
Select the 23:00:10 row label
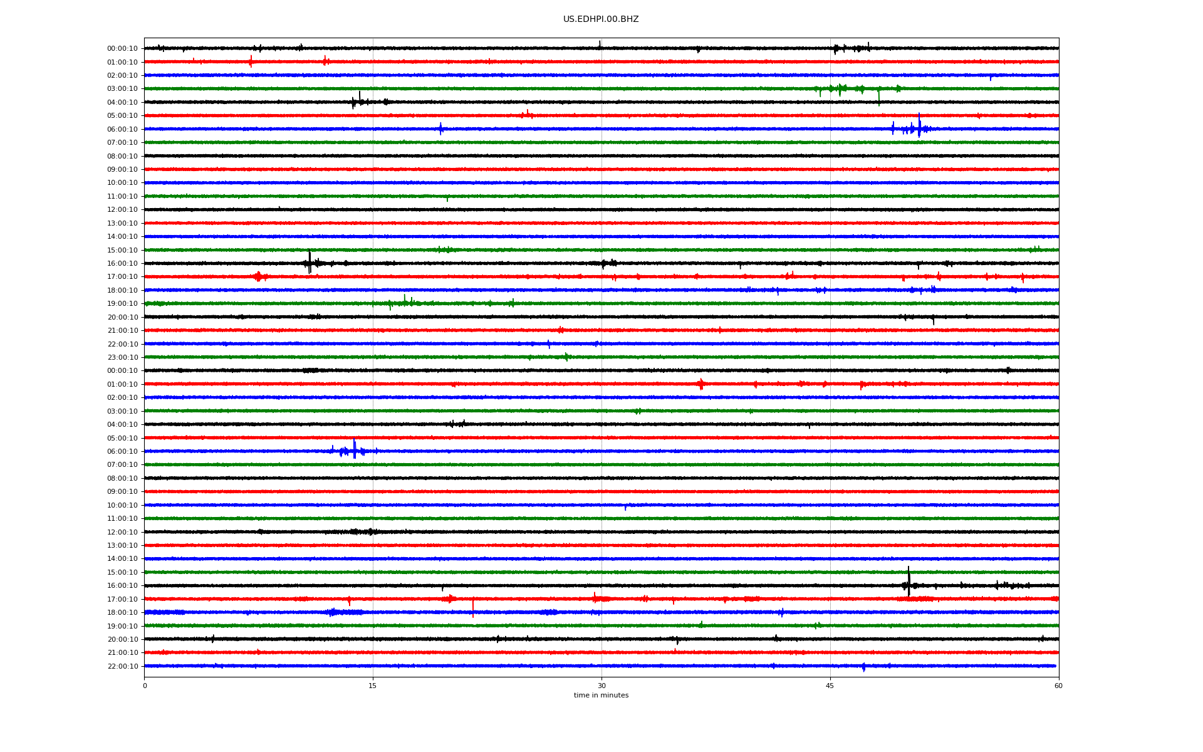tap(122, 358)
